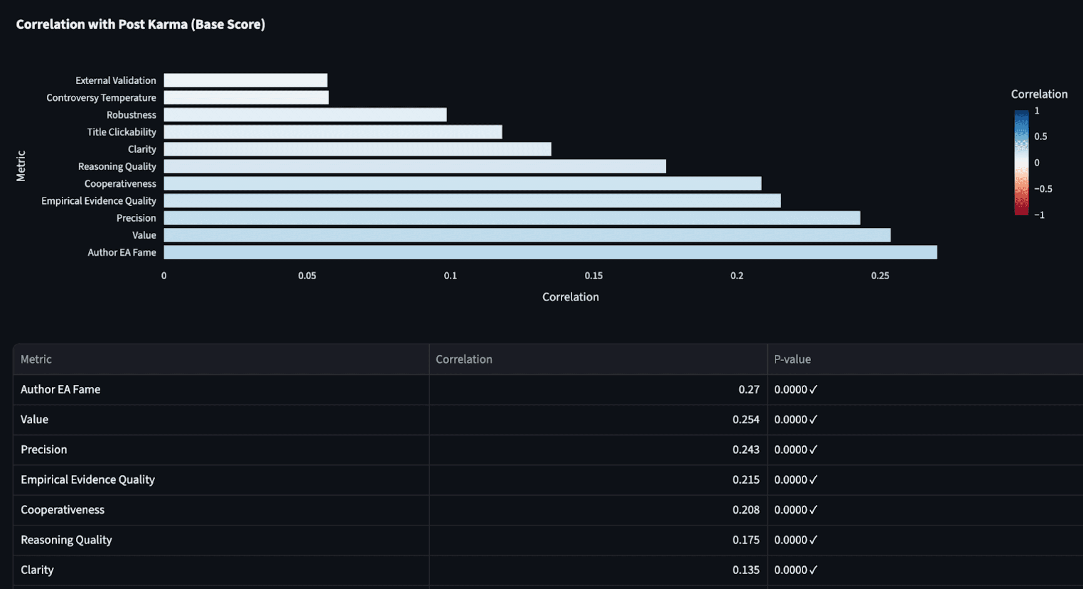This screenshot has height=589, width=1083.
Task: Select the Precision bar in chart
Action: tap(511, 218)
